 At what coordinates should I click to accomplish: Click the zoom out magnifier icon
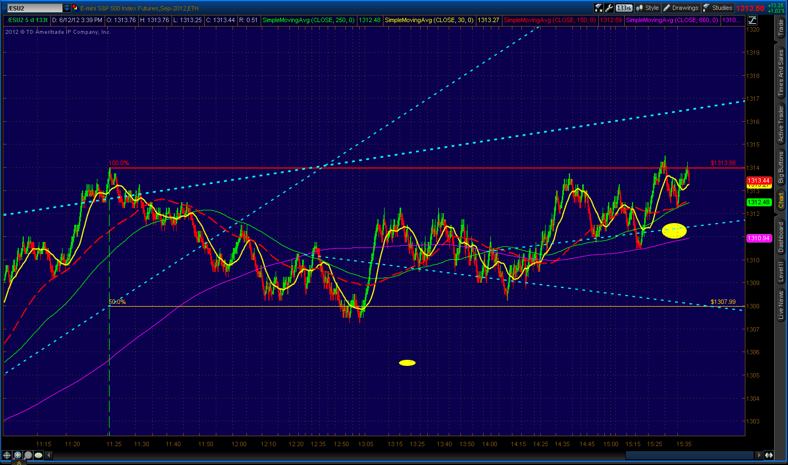[28, 455]
